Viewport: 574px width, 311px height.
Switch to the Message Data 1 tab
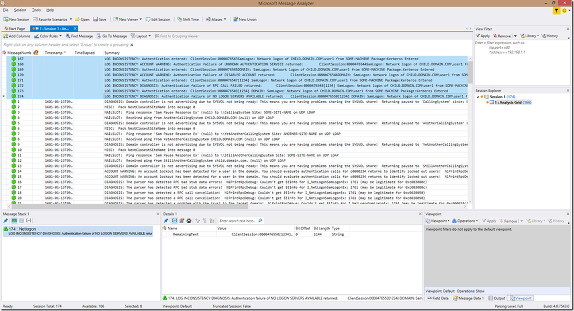[469, 298]
